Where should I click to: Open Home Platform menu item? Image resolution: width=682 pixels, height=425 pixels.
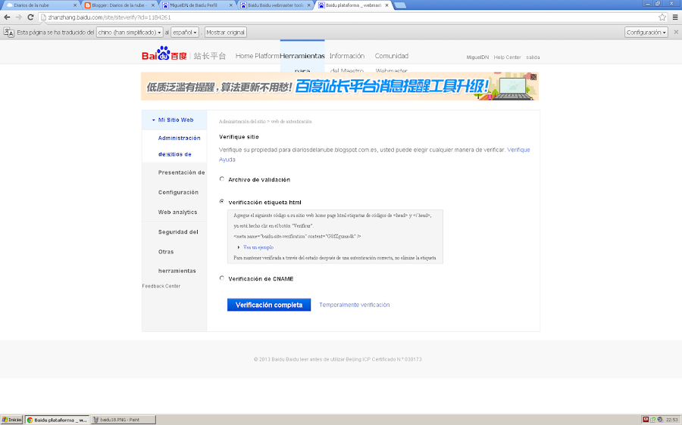pos(258,56)
